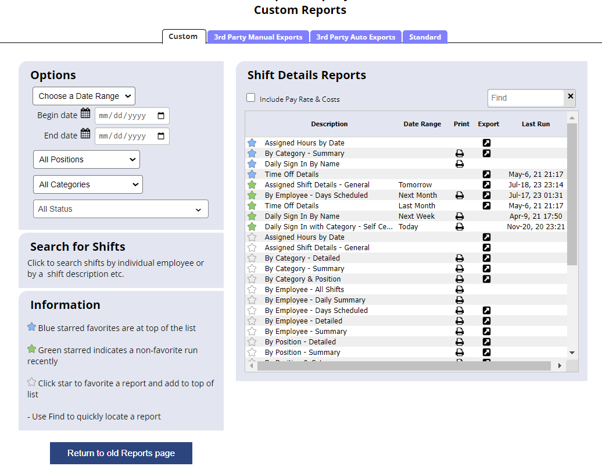Clear the Find box with the X icon
The image size is (602, 466).
570,97
